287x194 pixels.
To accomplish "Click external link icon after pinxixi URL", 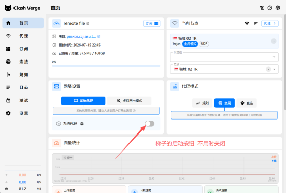I will coord(98,36).
